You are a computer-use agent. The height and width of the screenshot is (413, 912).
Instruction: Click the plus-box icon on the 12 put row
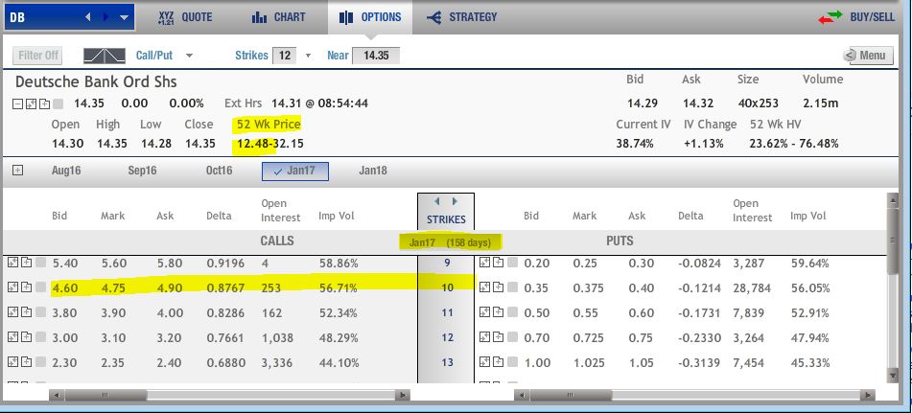click(499, 337)
